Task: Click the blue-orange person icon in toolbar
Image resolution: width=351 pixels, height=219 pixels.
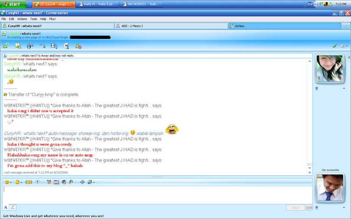Action: [x=71, y=182]
